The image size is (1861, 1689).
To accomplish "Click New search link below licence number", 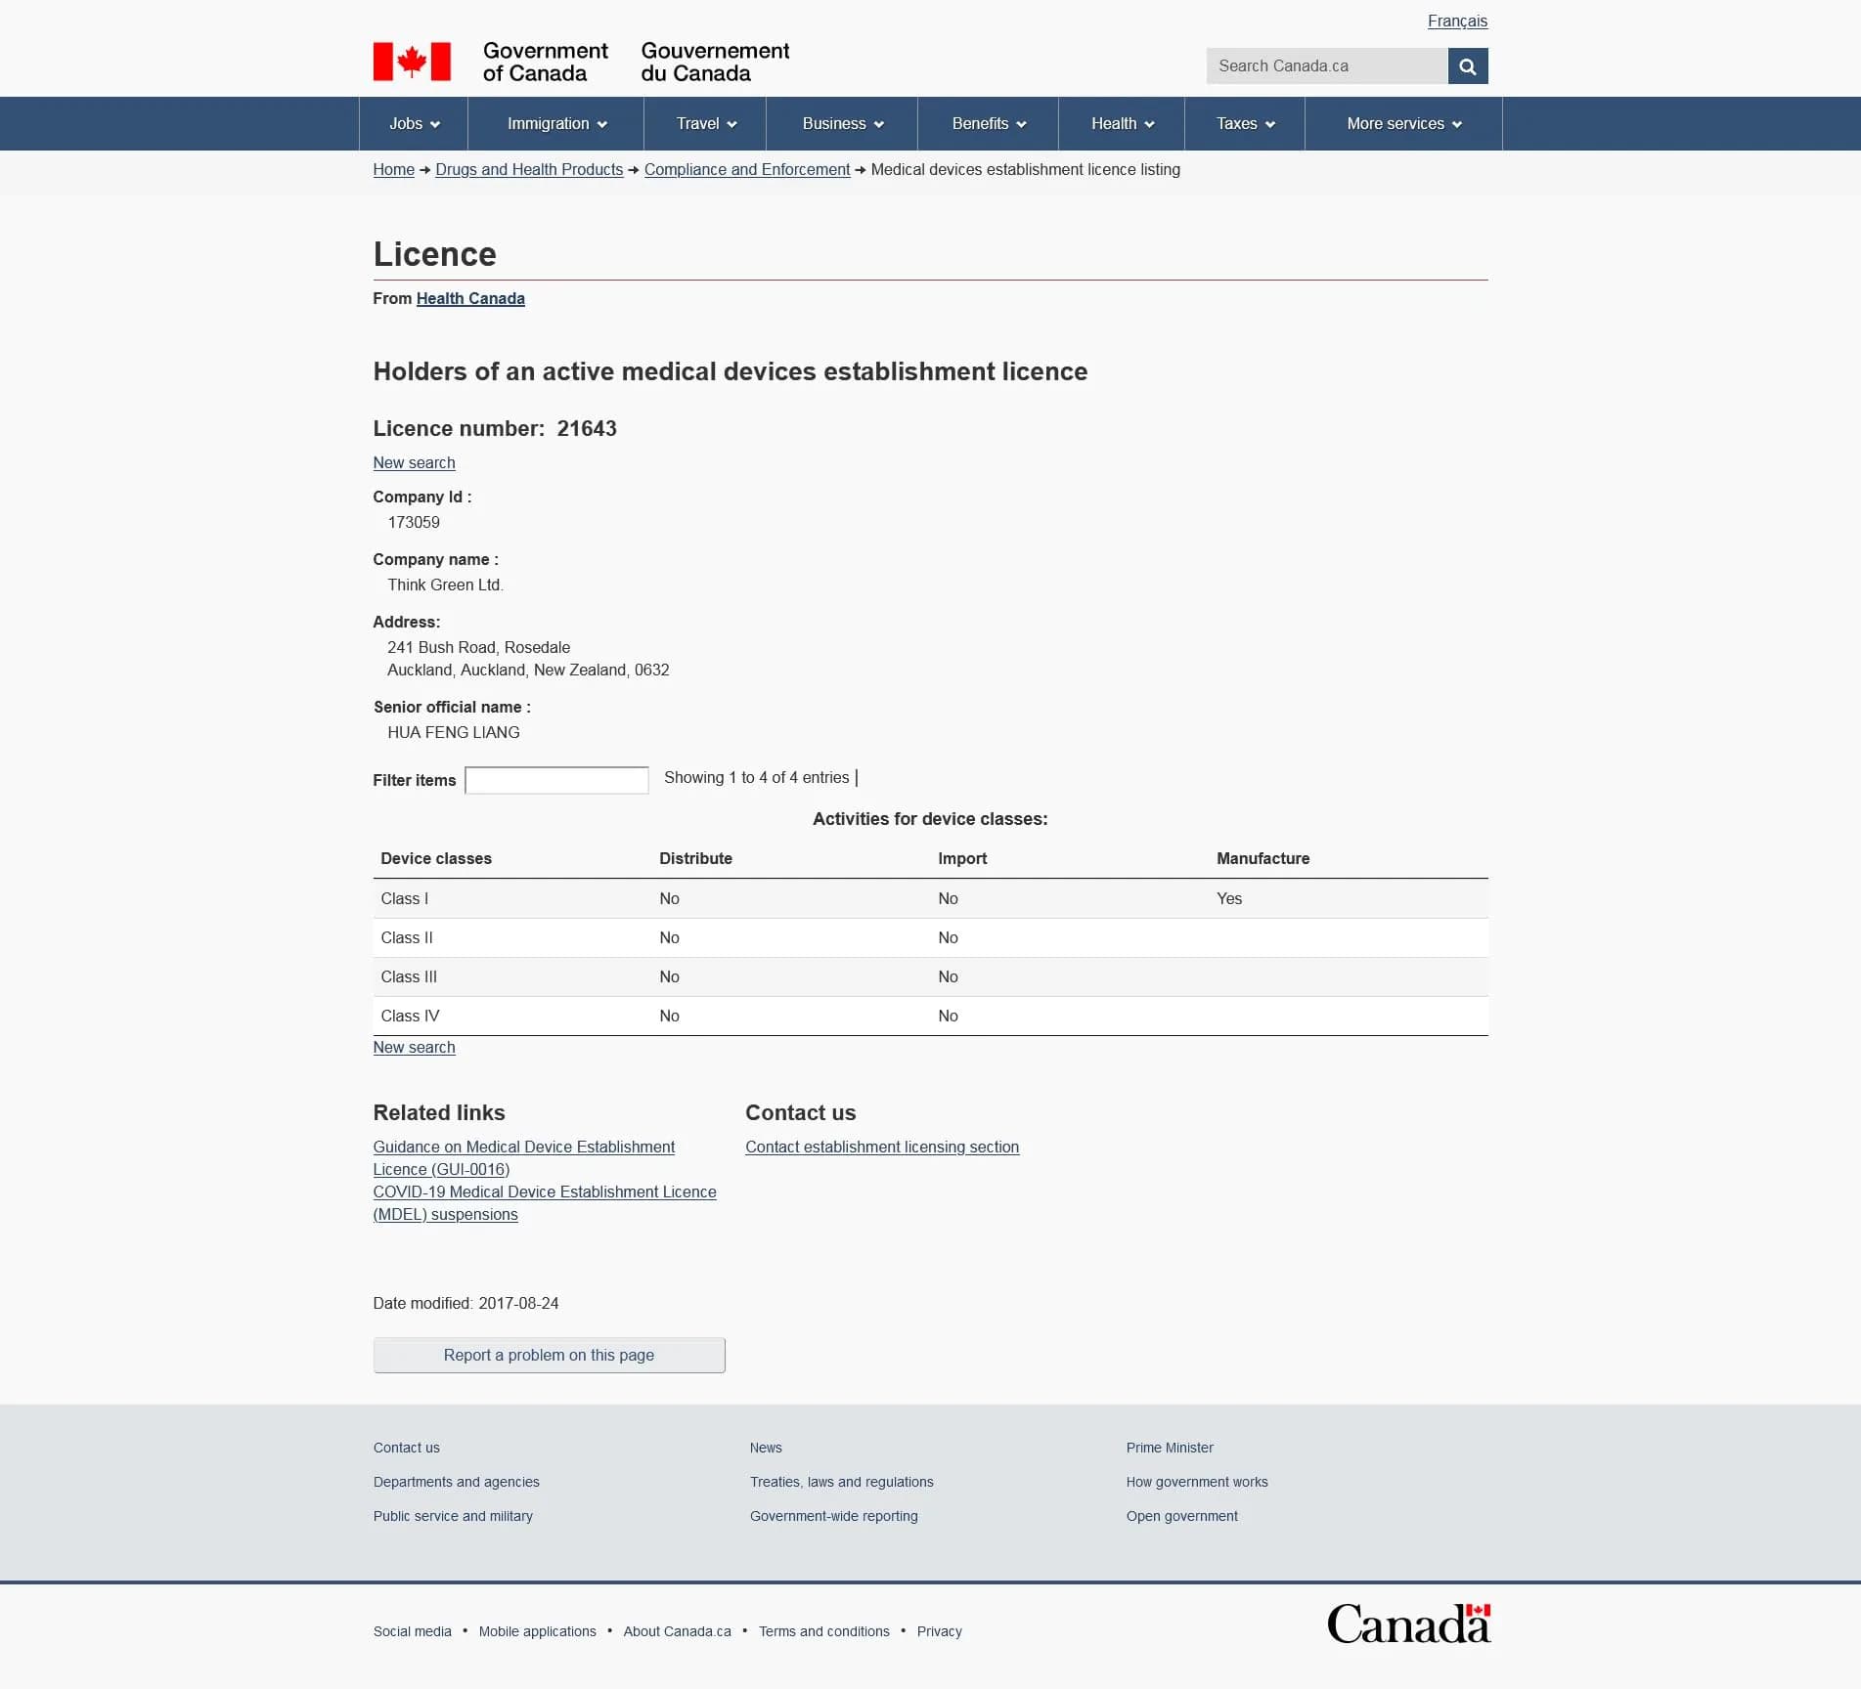I will [x=415, y=463].
